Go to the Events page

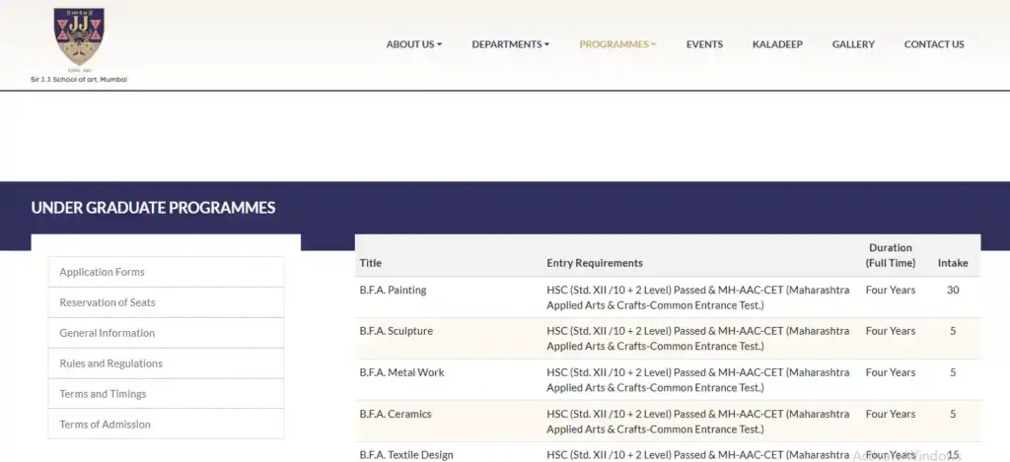tap(704, 44)
